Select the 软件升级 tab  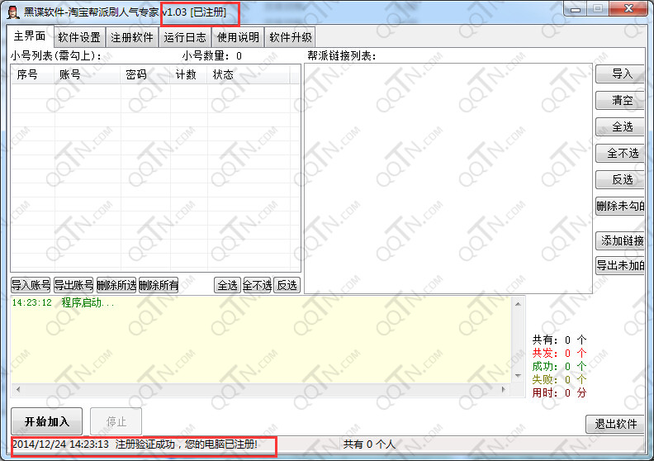[x=290, y=37]
